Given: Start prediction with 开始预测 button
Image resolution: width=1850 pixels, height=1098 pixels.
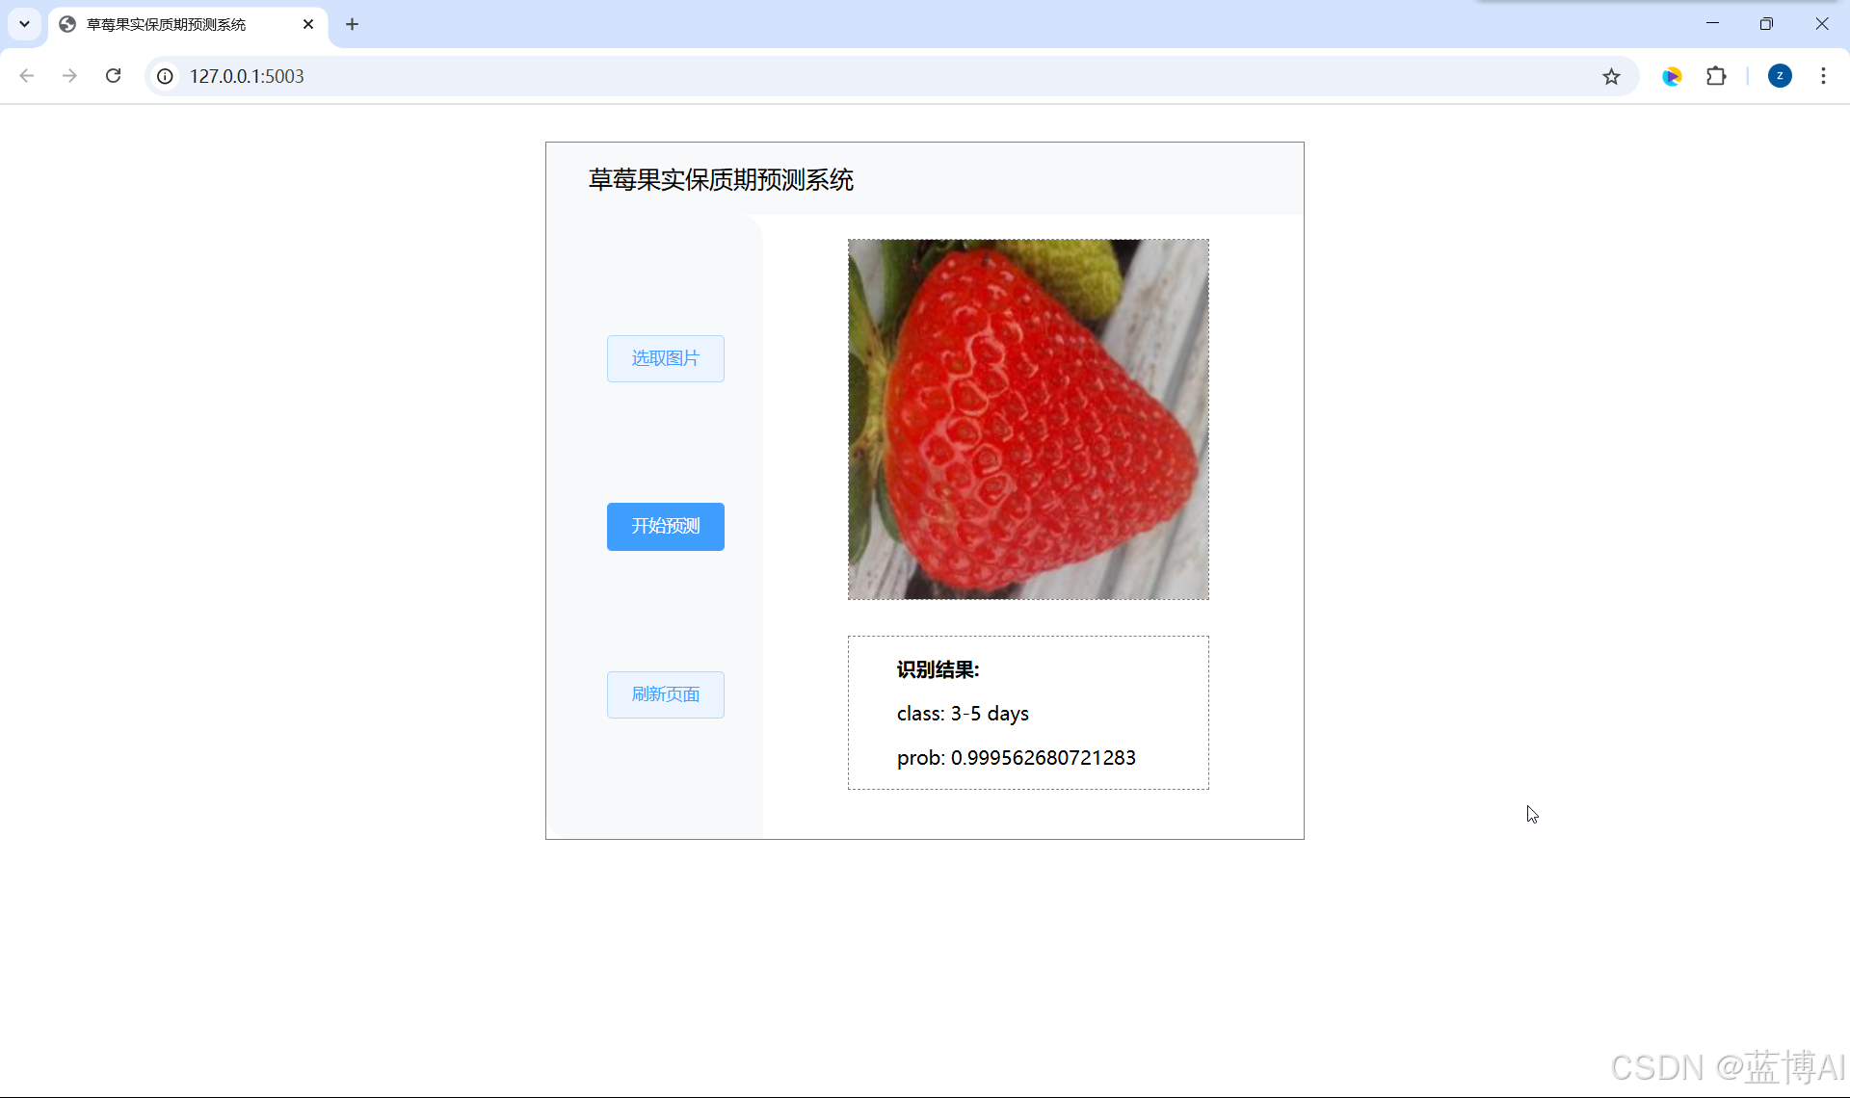Looking at the screenshot, I should tap(665, 527).
